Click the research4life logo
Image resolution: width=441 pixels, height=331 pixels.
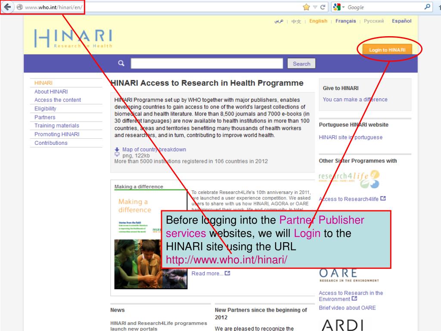pos(349,179)
